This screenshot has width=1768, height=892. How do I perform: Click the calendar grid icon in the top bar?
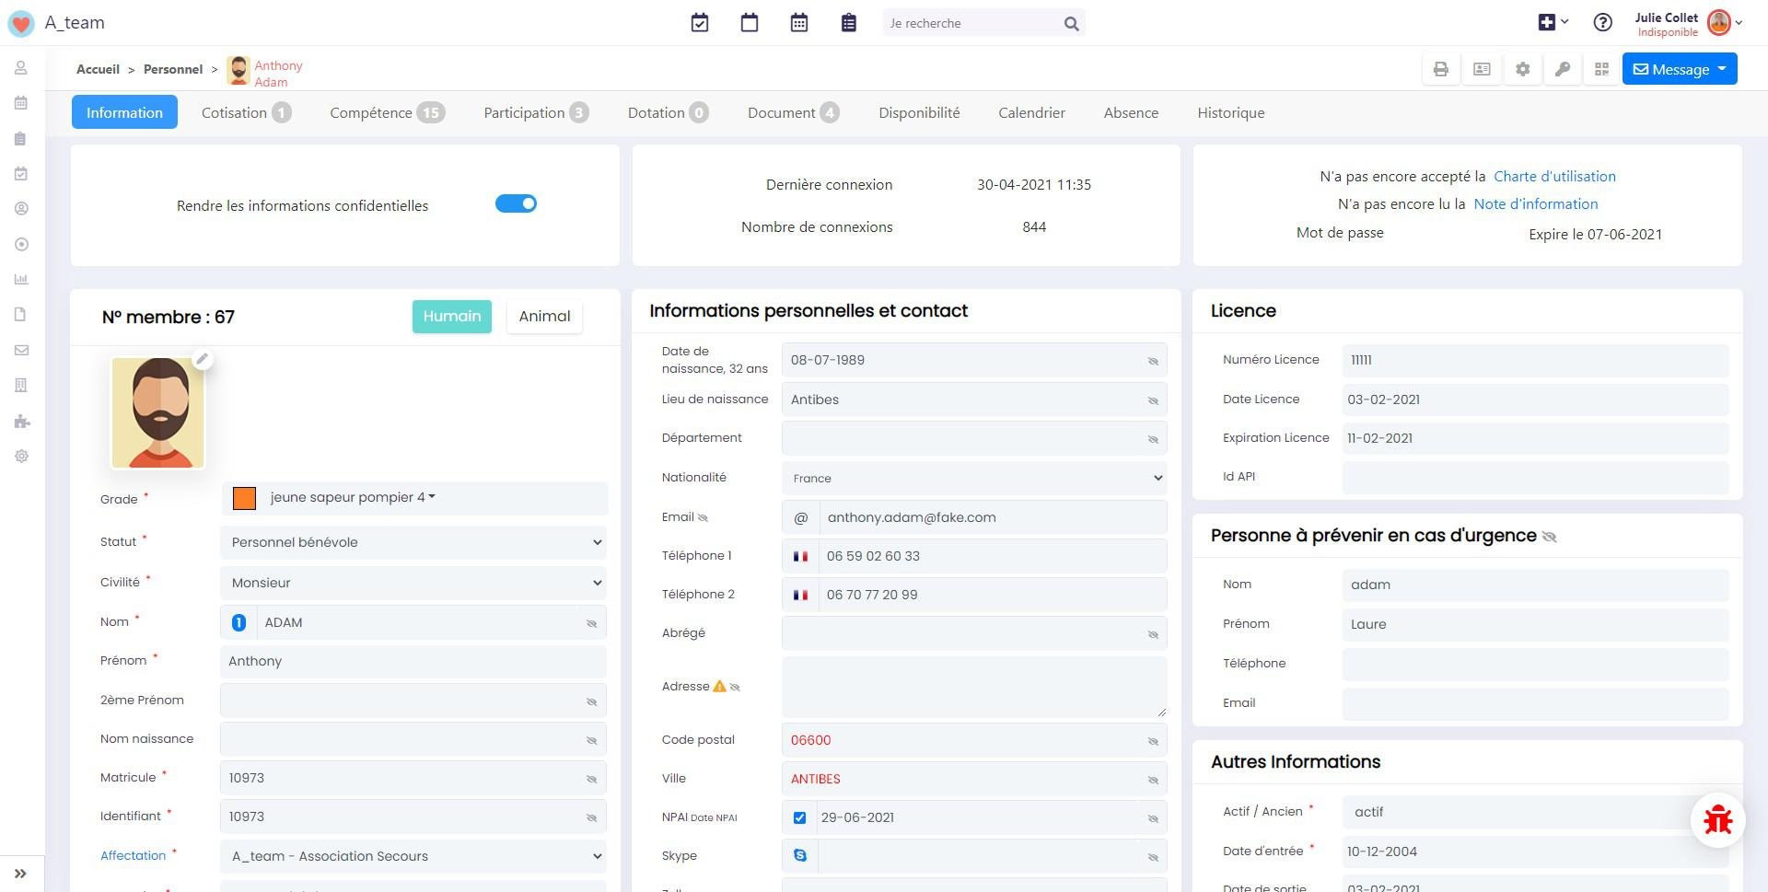(799, 23)
